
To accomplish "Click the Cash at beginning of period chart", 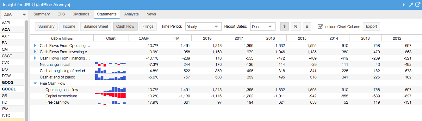I will 110,71.
